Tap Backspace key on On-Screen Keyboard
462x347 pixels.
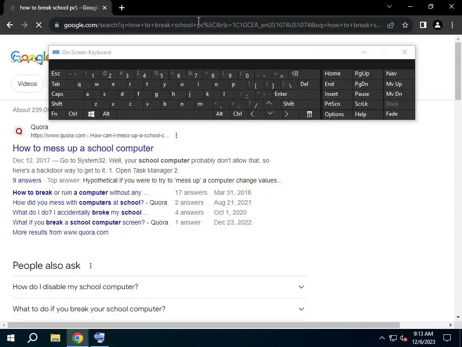[305, 74]
